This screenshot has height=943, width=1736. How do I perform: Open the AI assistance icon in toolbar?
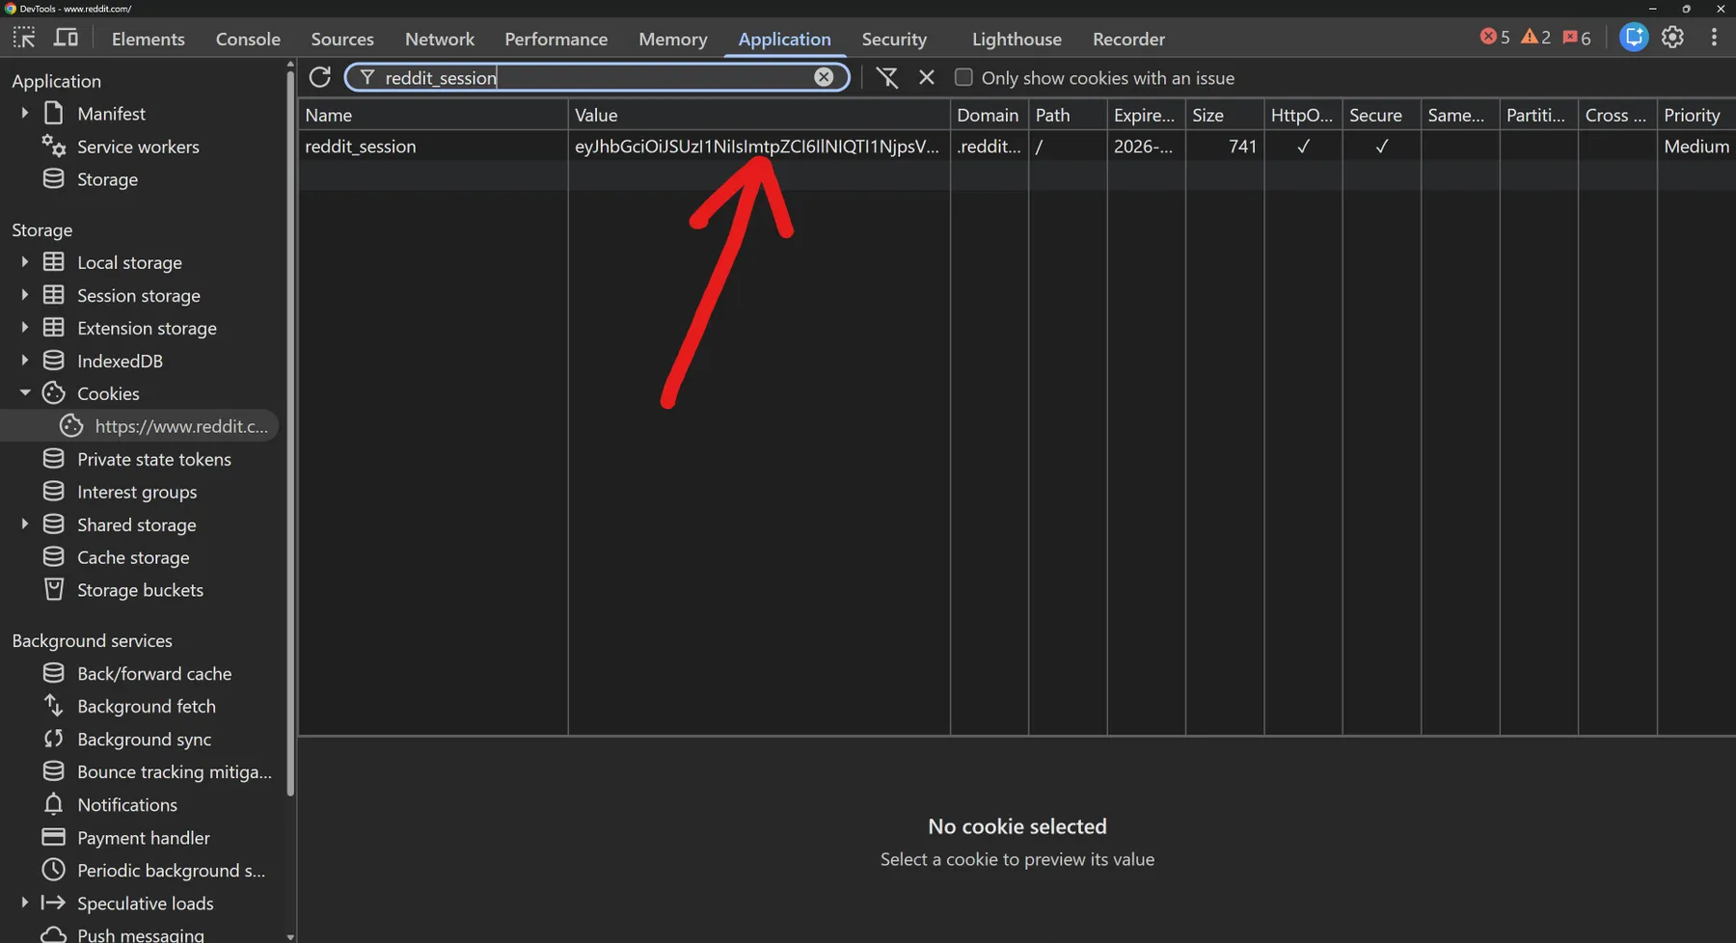[x=1633, y=38]
